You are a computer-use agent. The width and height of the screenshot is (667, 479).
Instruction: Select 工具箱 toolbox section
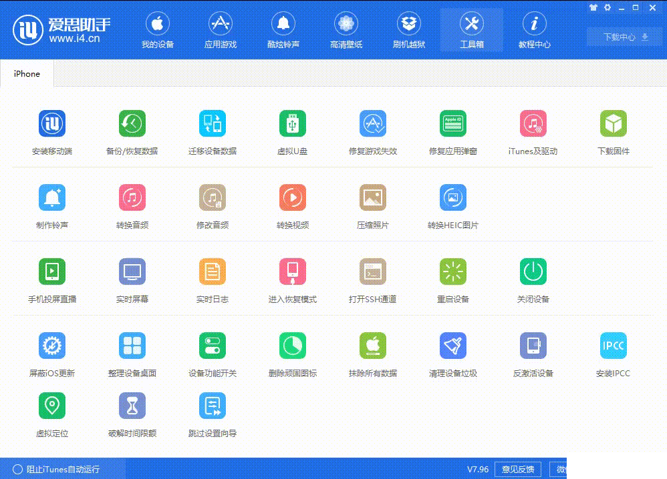[x=472, y=31]
